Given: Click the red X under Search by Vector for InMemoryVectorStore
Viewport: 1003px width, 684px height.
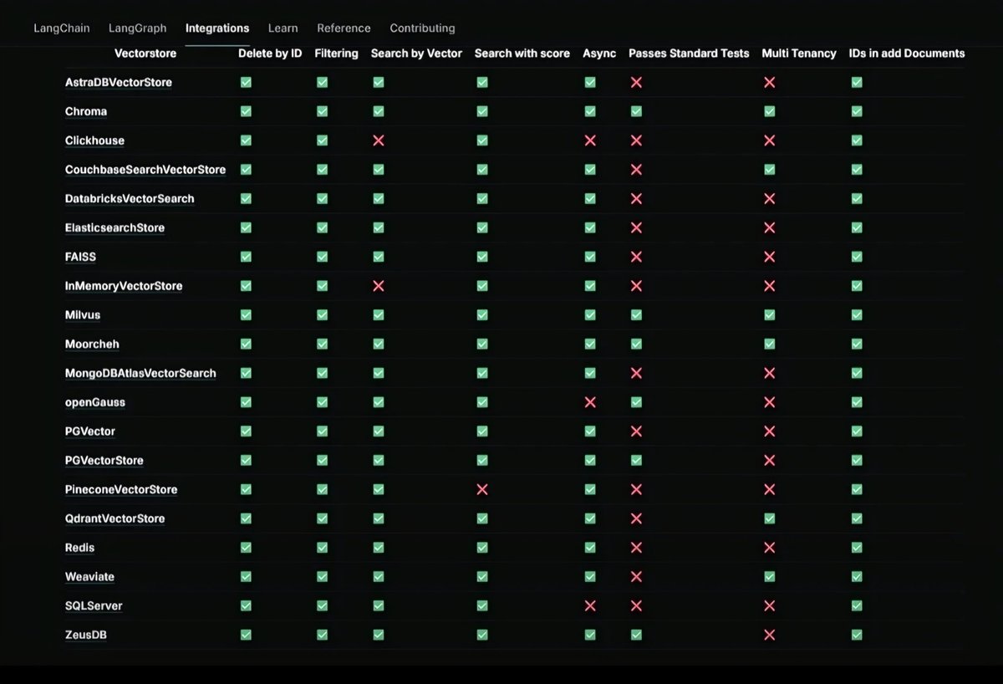Looking at the screenshot, I should 378,286.
